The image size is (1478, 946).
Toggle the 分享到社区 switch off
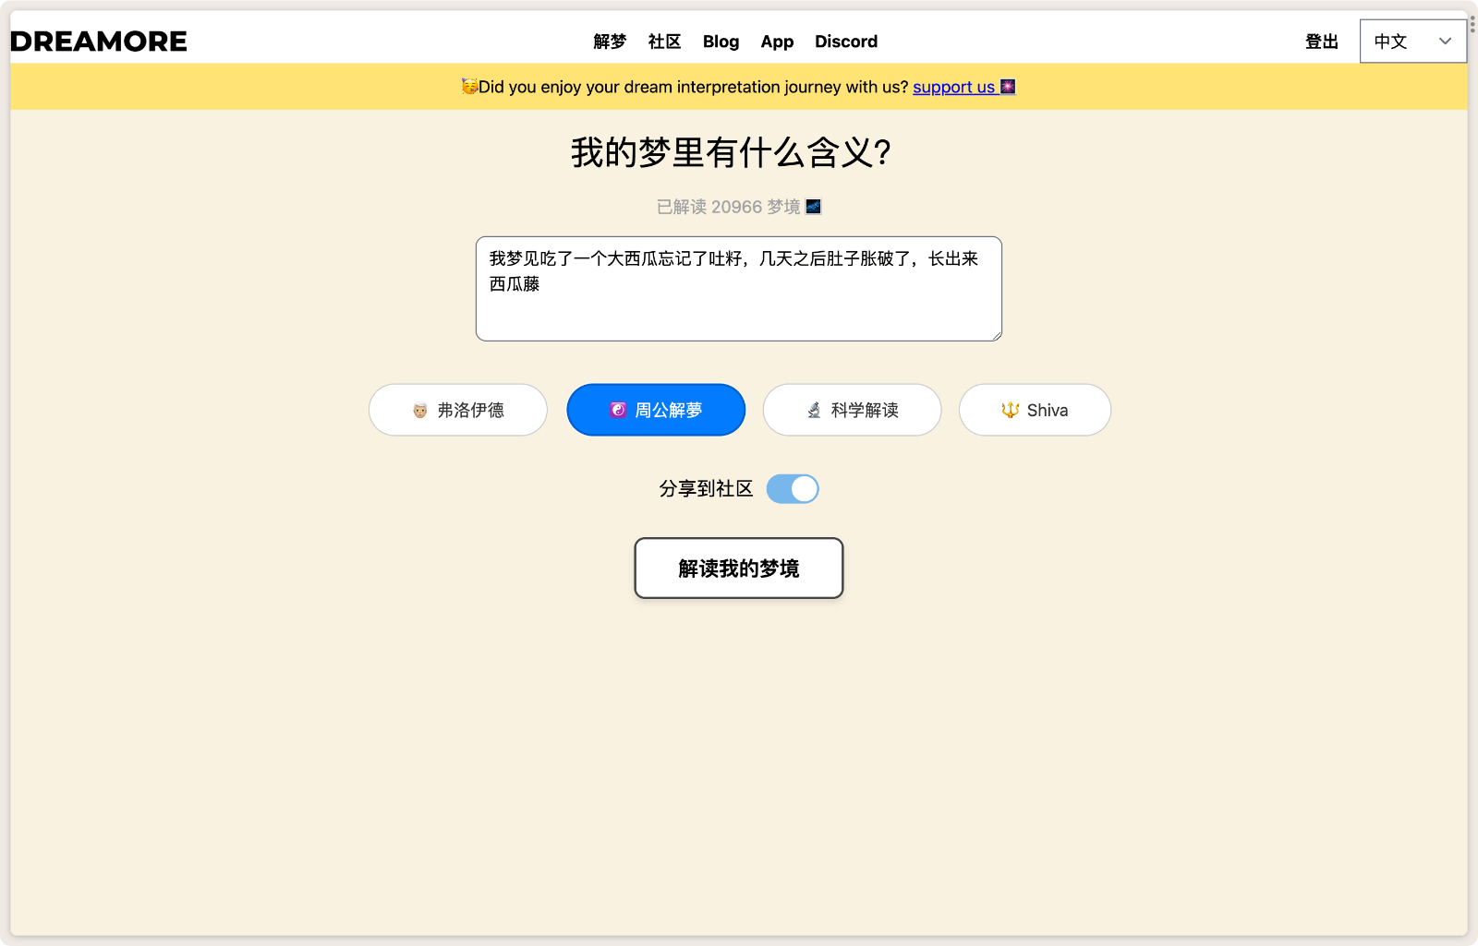point(793,489)
